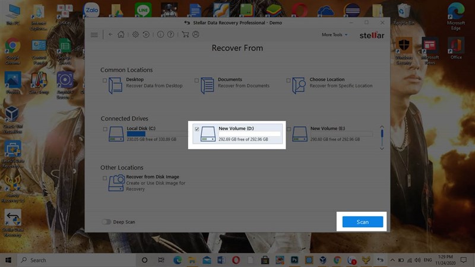Check Recover from Disk Image checkbox
475x267 pixels.
104,179
